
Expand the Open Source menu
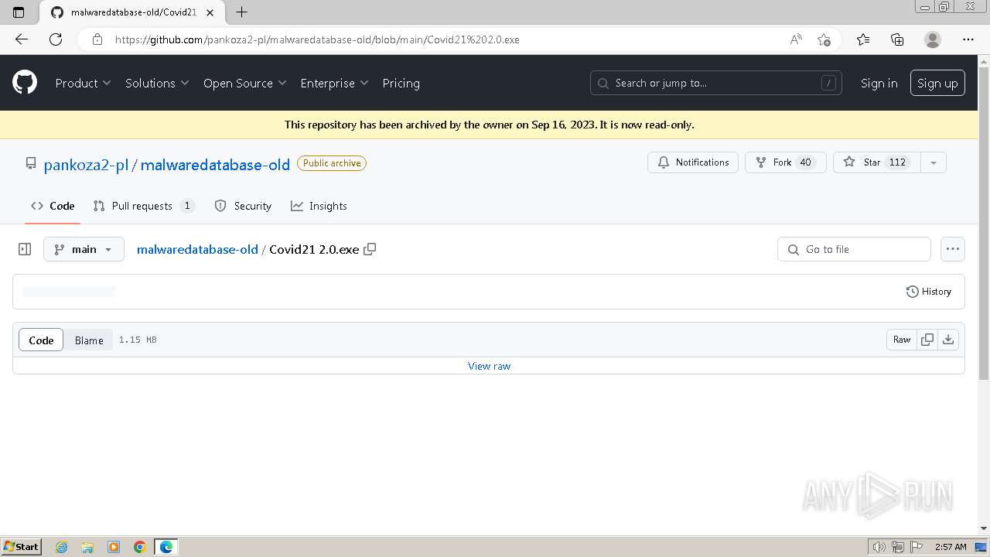(244, 83)
